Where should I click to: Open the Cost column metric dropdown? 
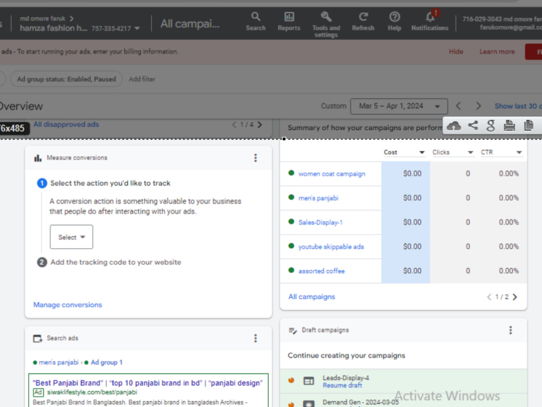404,152
